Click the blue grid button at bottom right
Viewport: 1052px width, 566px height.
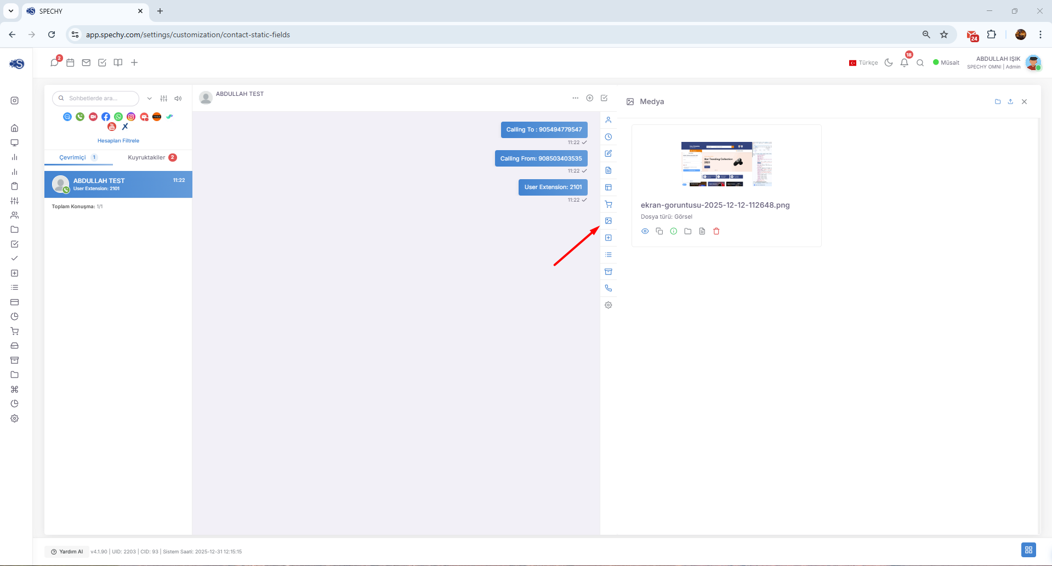[1028, 550]
